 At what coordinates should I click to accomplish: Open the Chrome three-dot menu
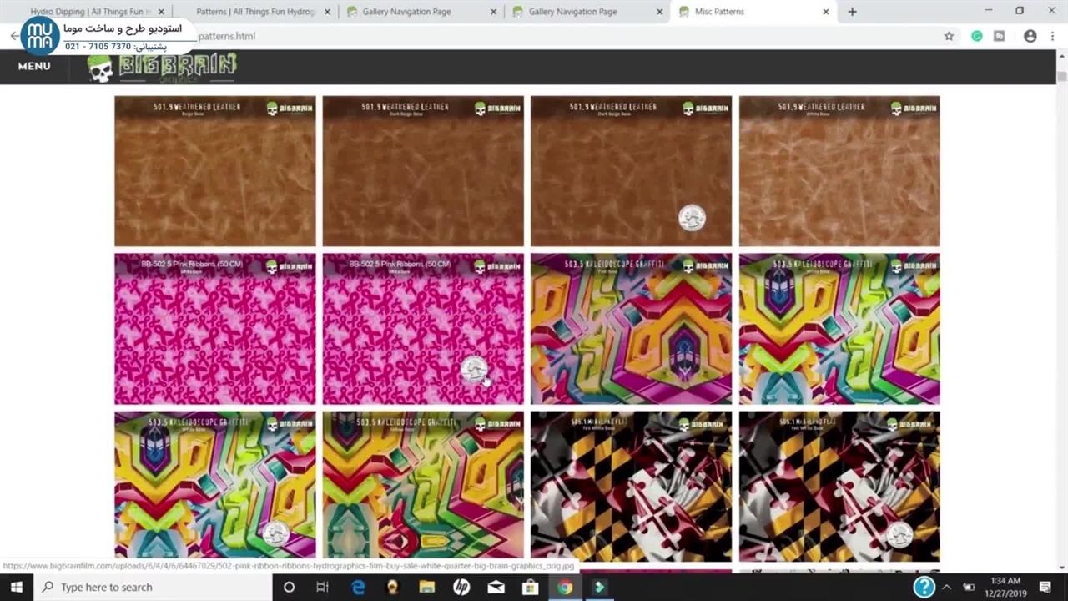tap(1053, 36)
